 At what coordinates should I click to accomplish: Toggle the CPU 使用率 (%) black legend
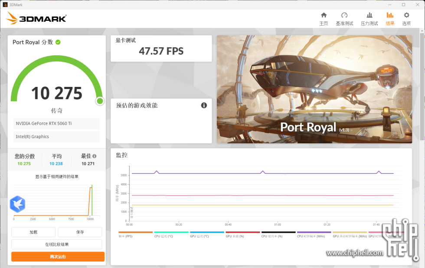278,235
